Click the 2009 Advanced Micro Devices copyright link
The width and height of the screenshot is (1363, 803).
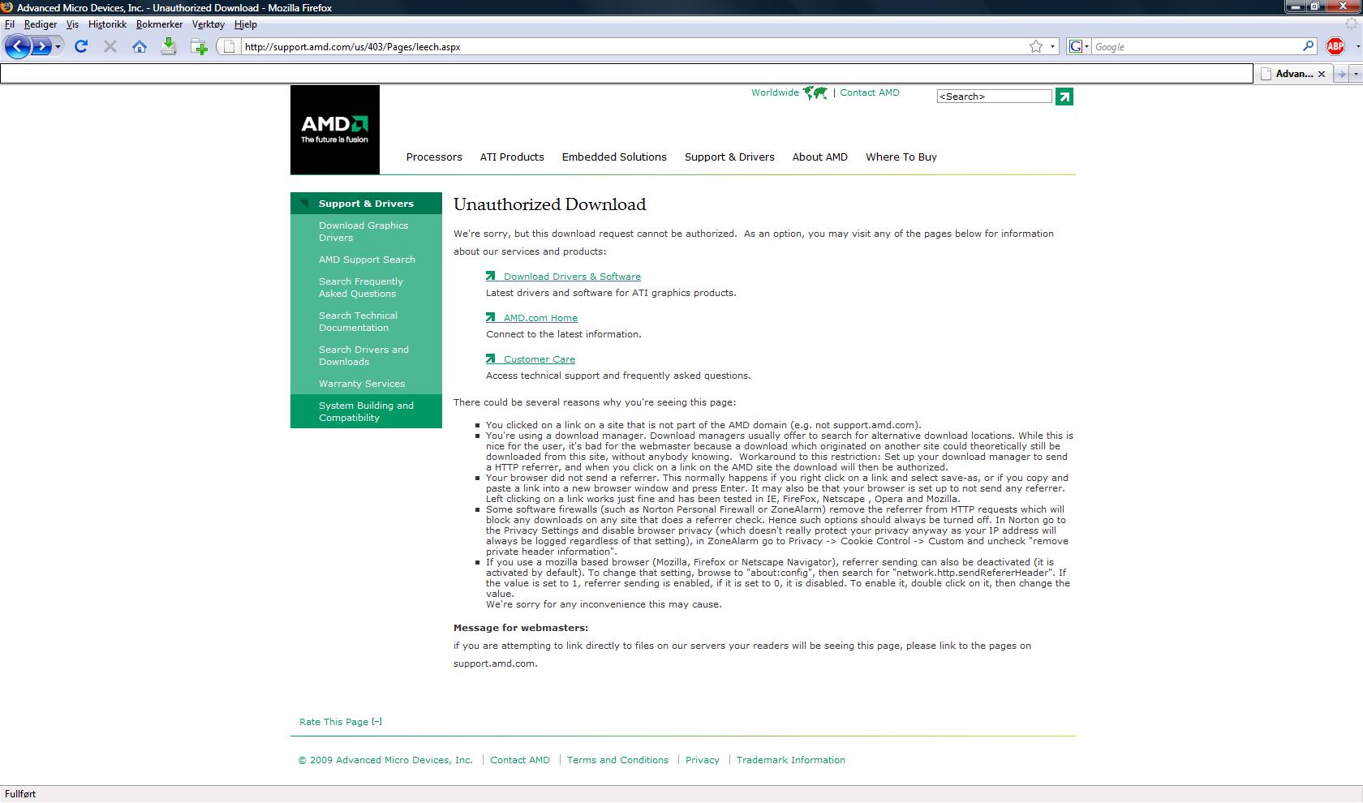click(x=385, y=760)
